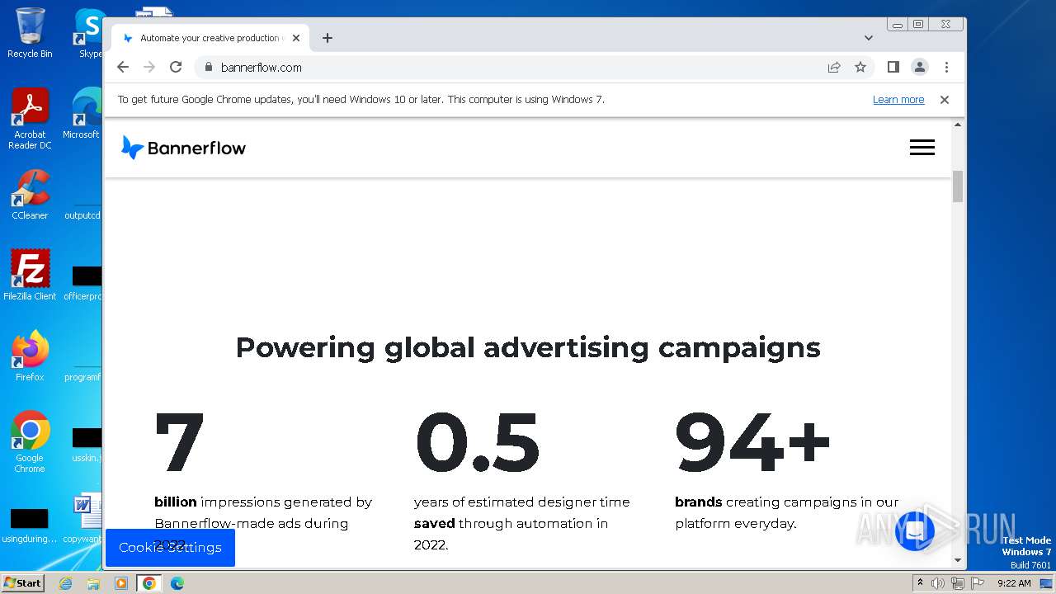
Task: Show hidden system tray icons
Action: 921,583
